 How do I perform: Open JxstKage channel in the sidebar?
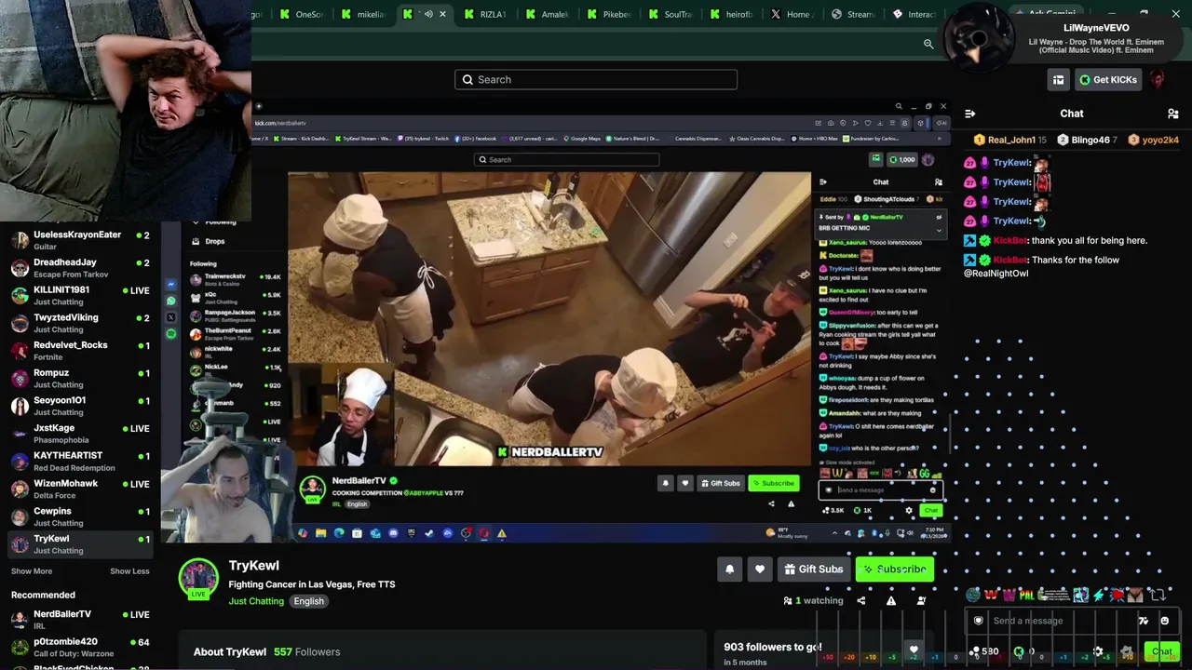(80, 434)
